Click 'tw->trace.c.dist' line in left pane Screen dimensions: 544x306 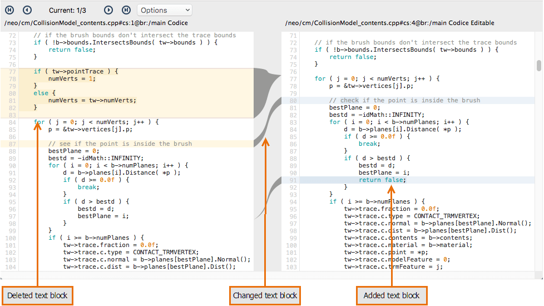tap(149, 266)
